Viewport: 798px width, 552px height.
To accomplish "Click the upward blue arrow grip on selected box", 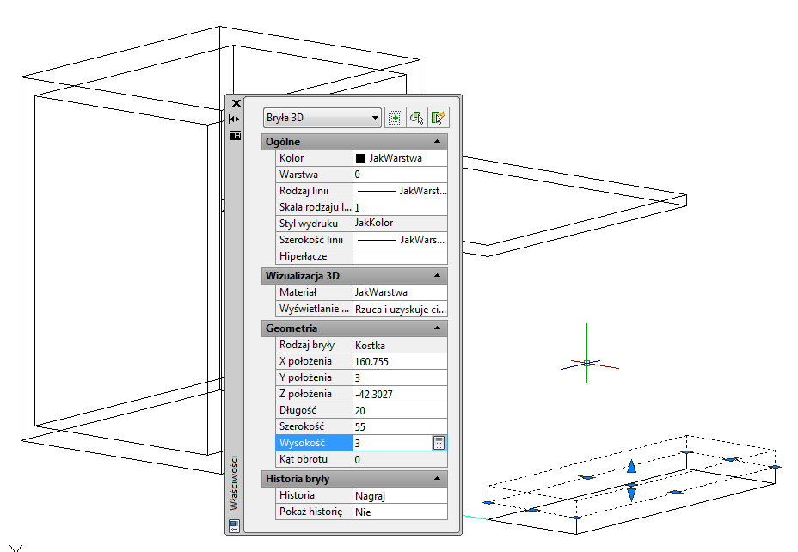I will [631, 466].
